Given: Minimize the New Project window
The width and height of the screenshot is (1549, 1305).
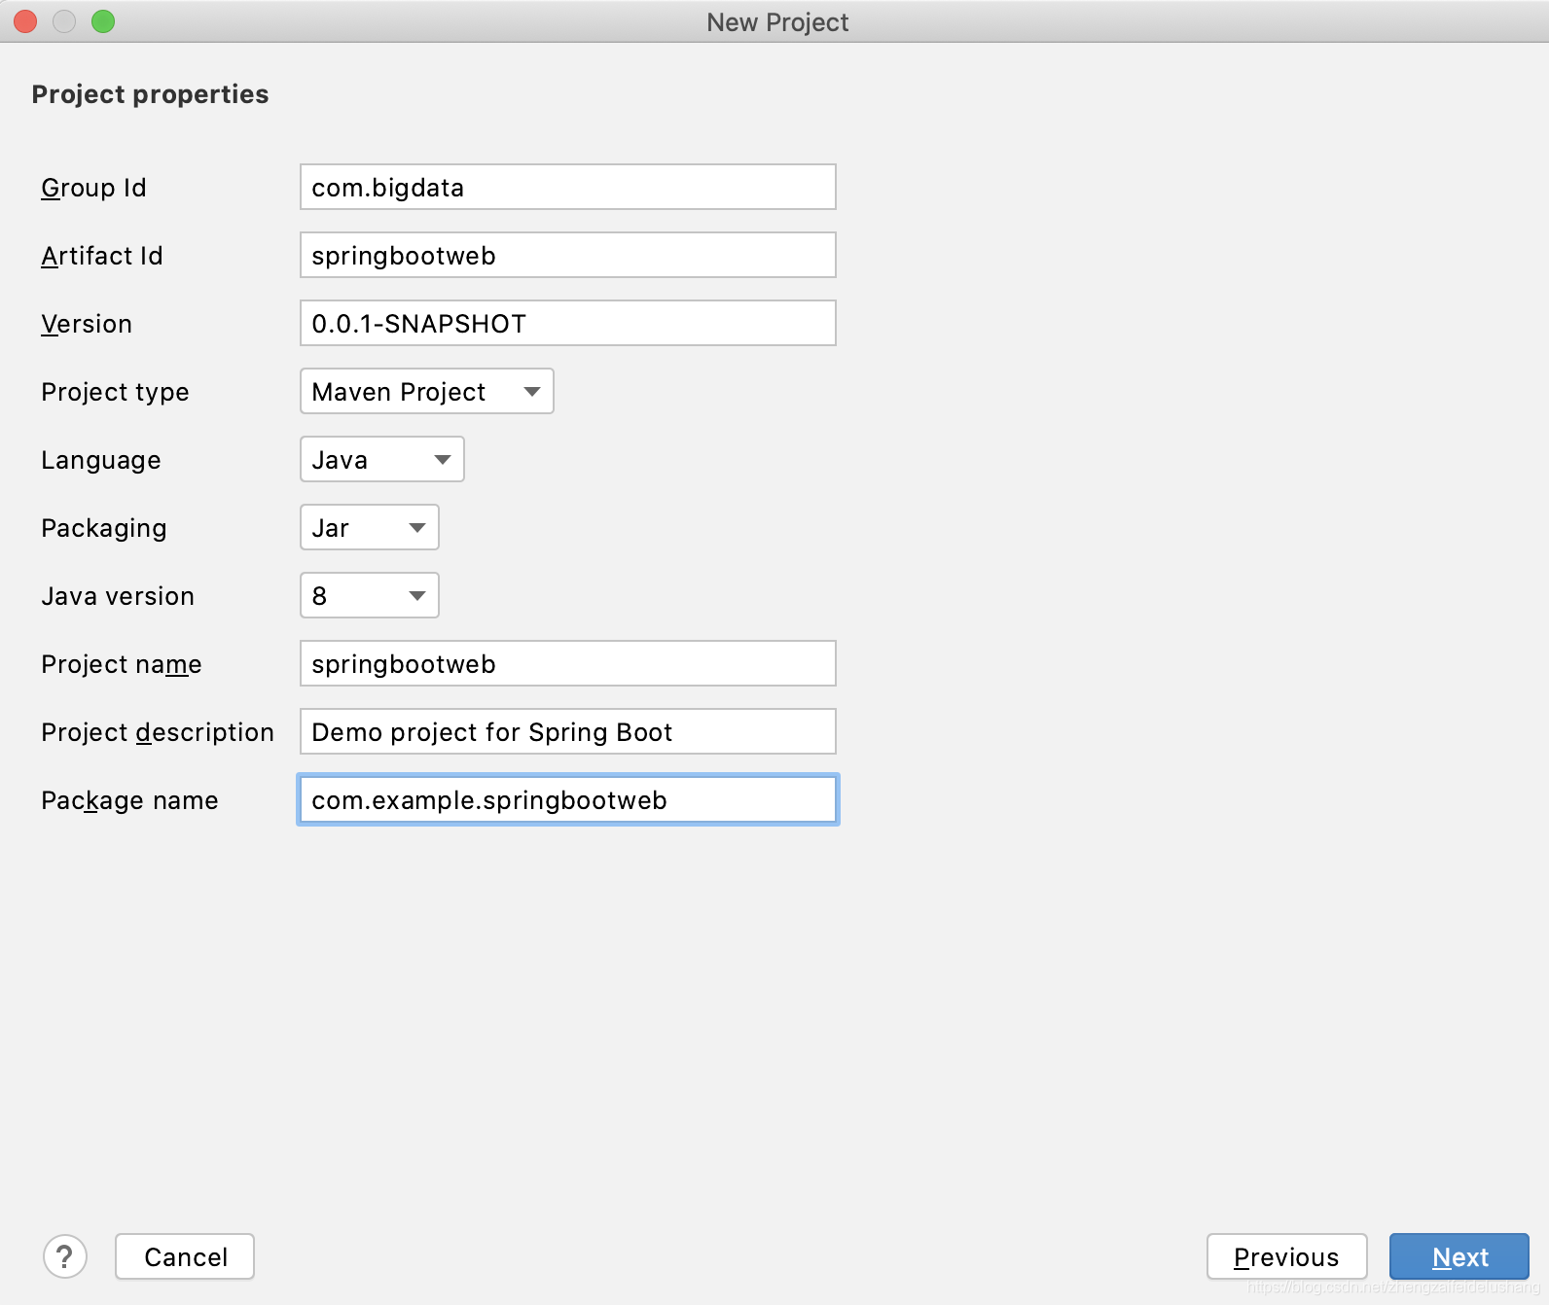Looking at the screenshot, I should pyautogui.click(x=64, y=21).
